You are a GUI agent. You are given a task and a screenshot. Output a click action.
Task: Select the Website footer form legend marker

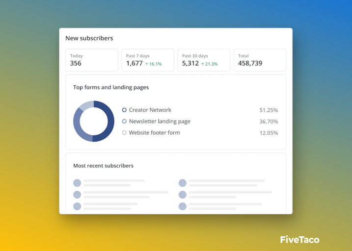124,133
